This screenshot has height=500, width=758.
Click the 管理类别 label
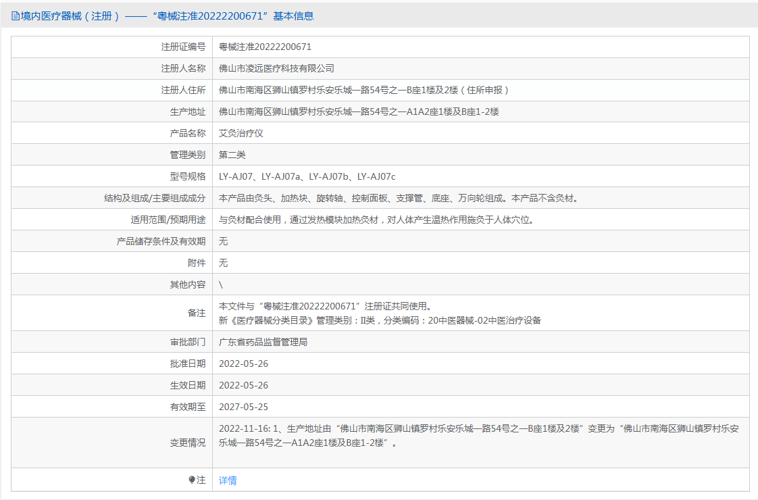point(188,155)
